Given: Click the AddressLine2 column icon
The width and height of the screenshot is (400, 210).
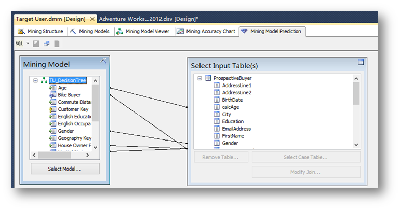Looking at the screenshot, I should pyautogui.click(x=217, y=92).
